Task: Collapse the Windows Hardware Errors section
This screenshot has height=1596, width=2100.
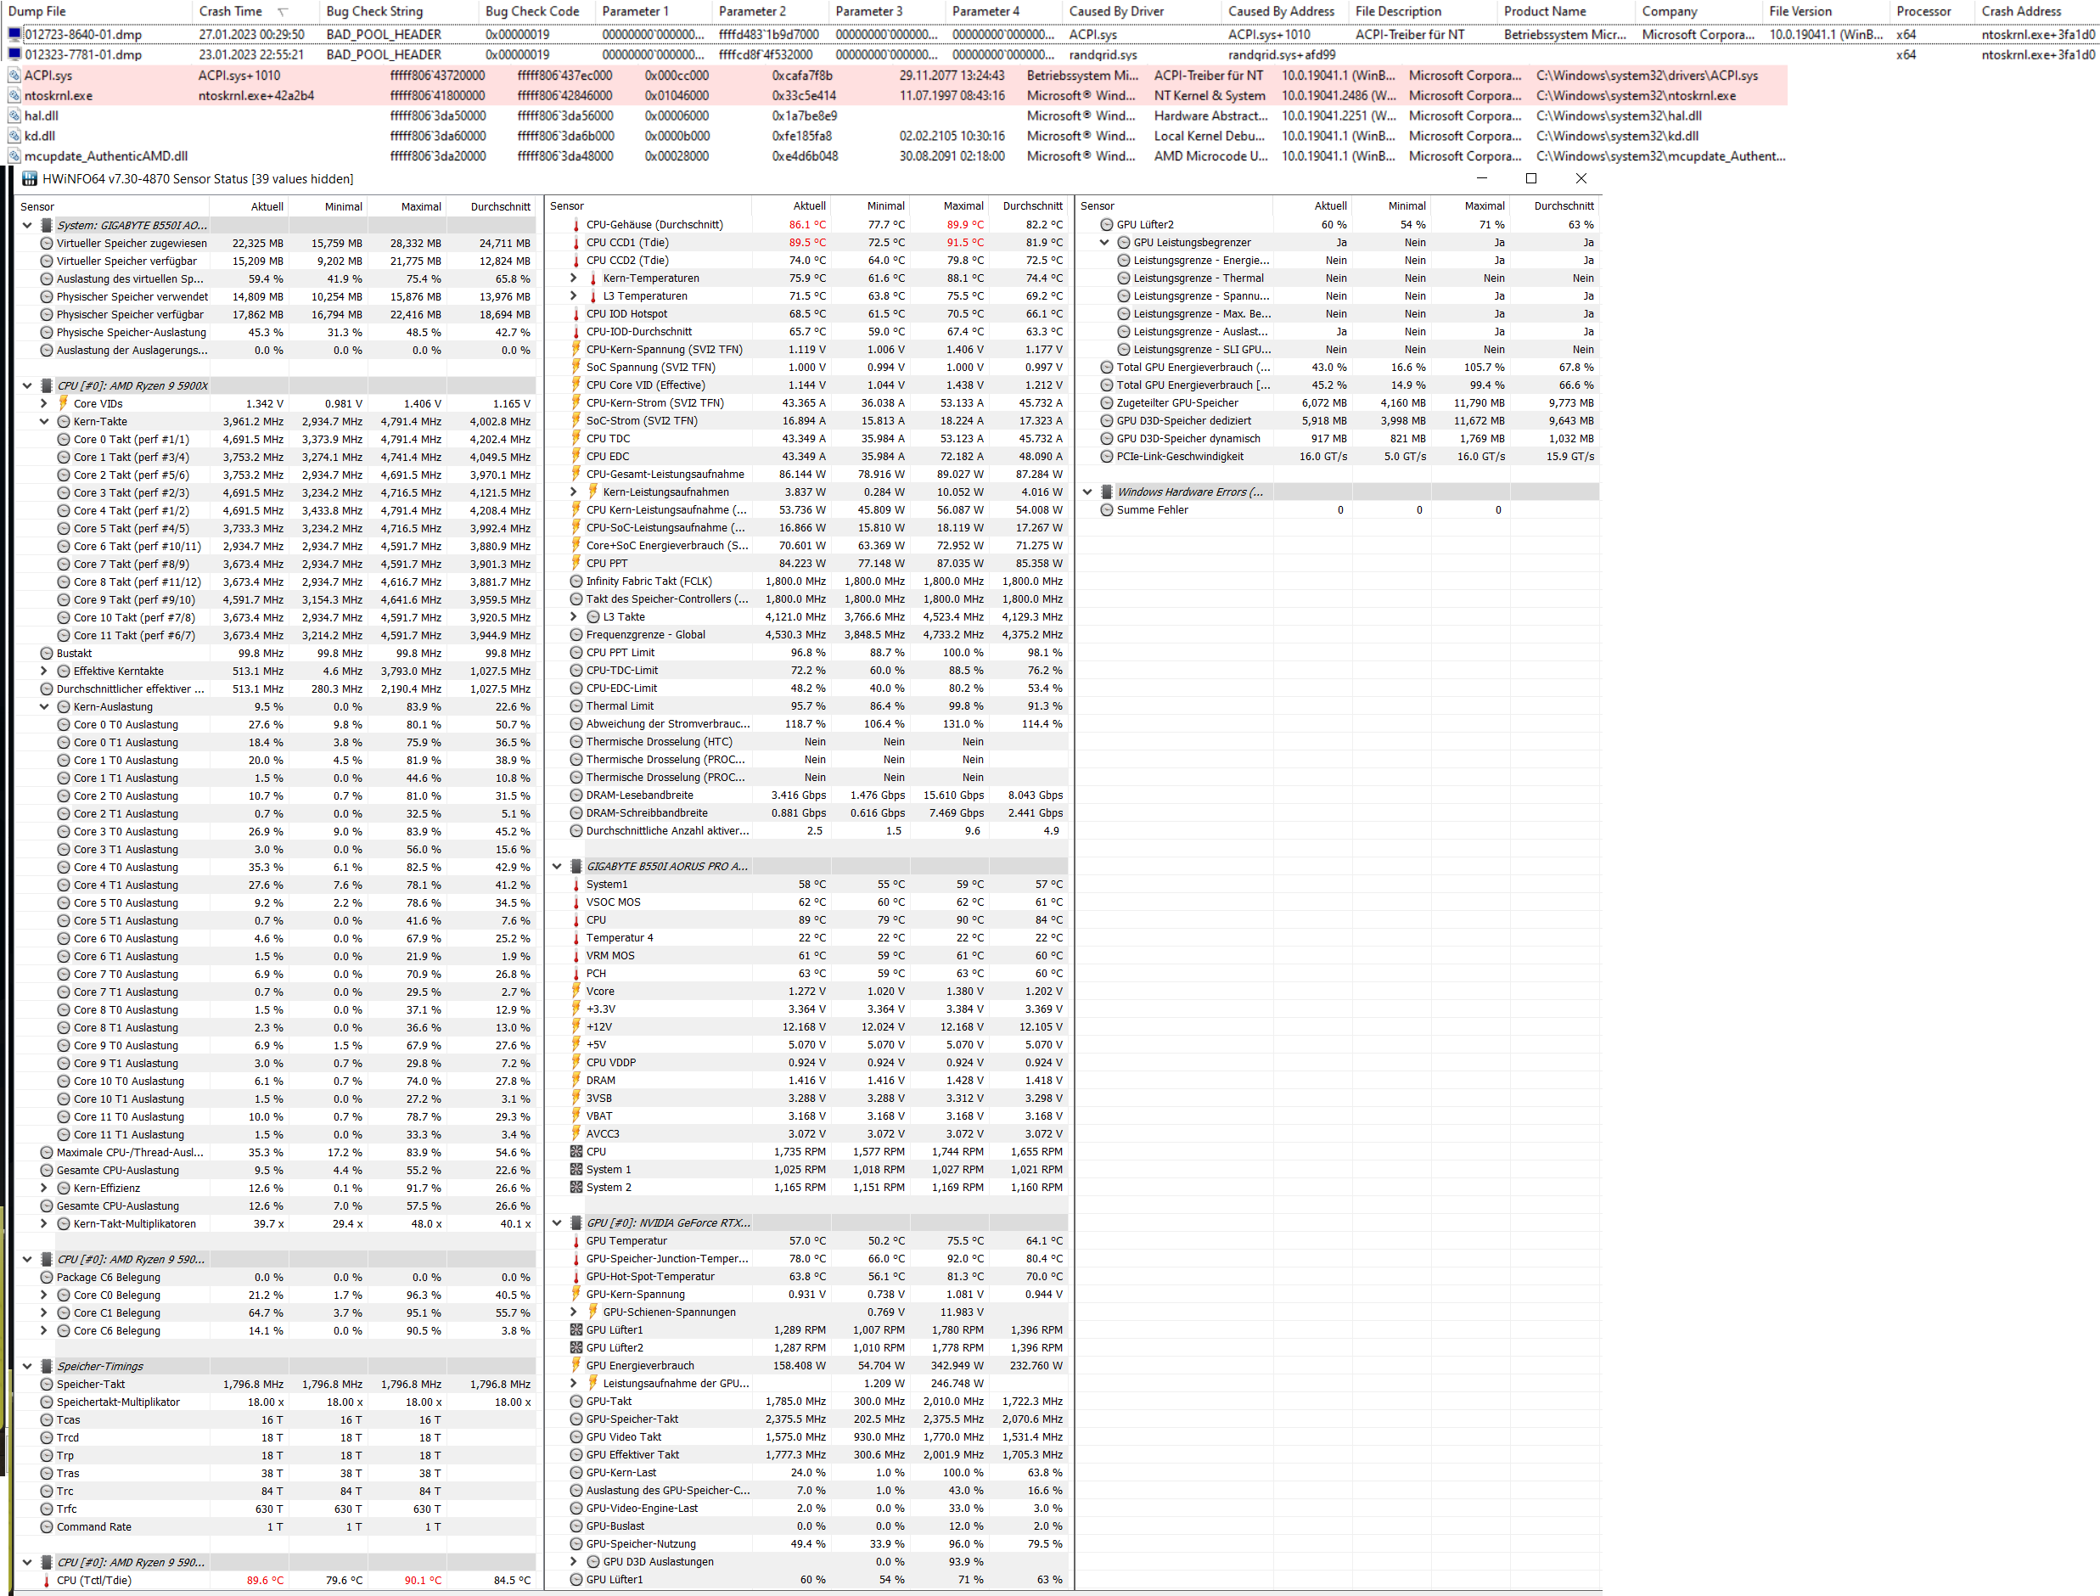Action: point(1087,492)
